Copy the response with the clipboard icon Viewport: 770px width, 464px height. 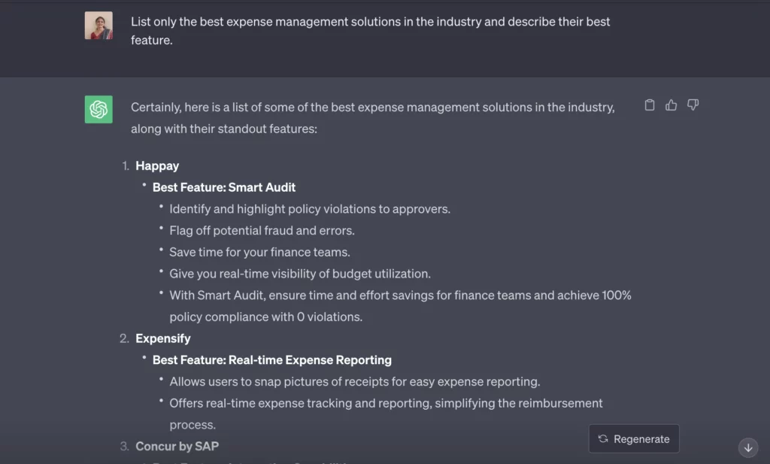pyautogui.click(x=649, y=105)
